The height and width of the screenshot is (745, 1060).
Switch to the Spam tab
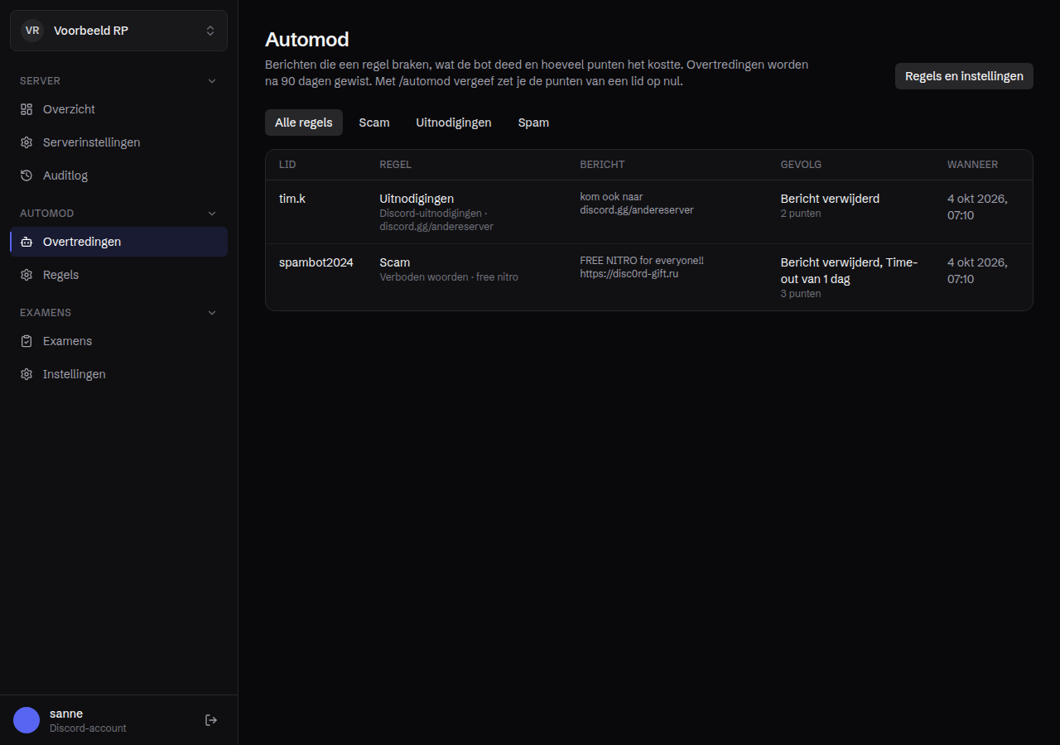533,123
